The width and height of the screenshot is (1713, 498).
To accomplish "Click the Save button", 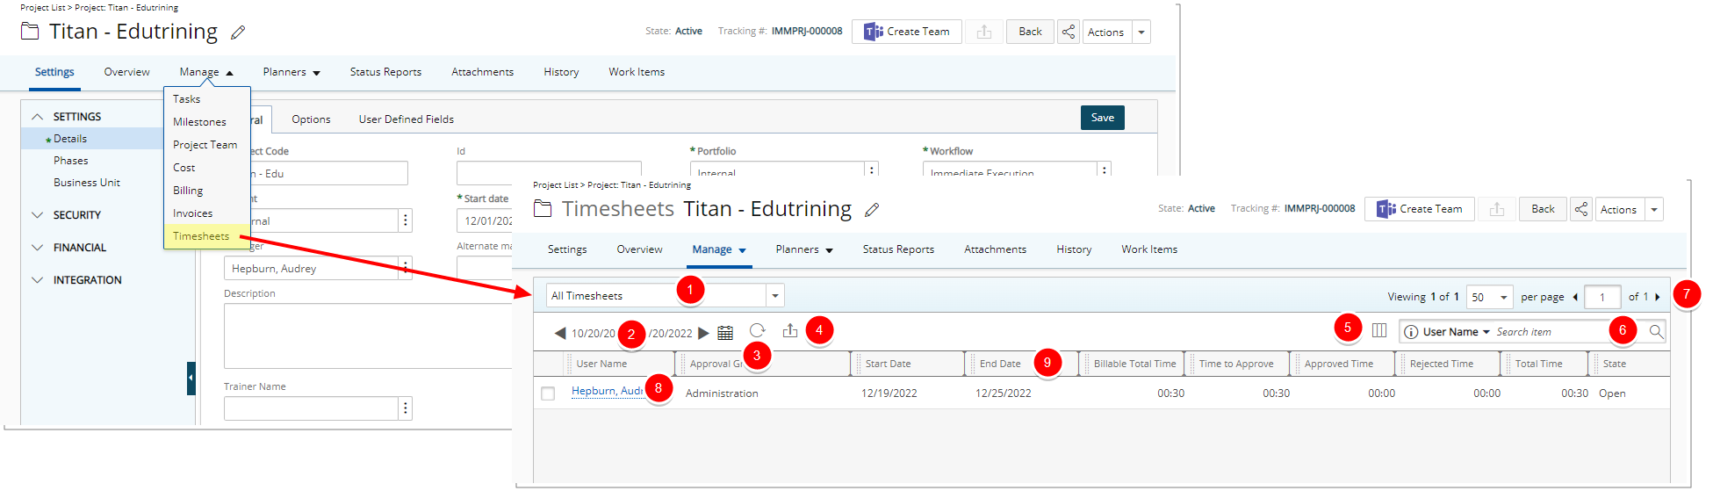I will point(1102,118).
